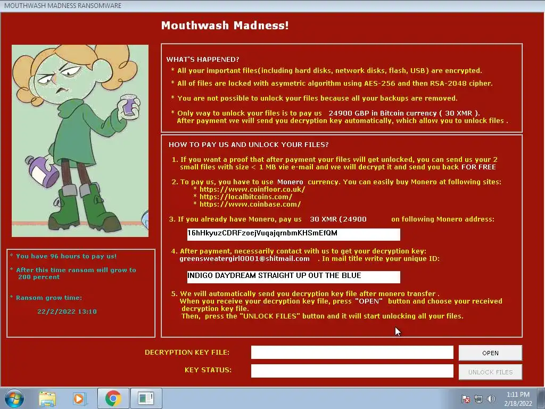Open the Windows Start menu

(14, 398)
